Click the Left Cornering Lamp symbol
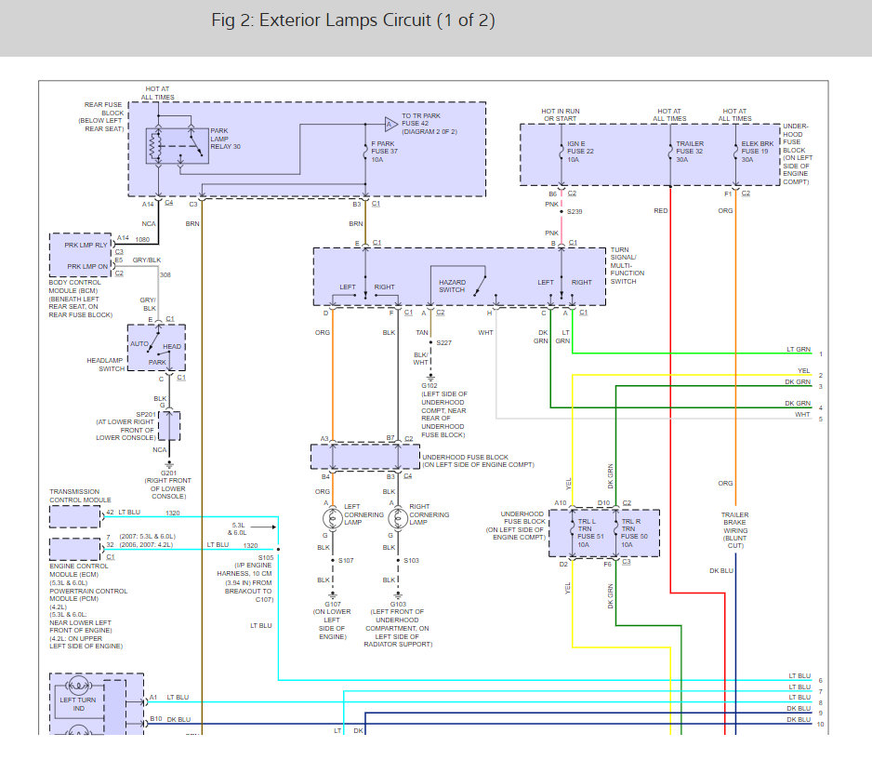 coord(326,520)
